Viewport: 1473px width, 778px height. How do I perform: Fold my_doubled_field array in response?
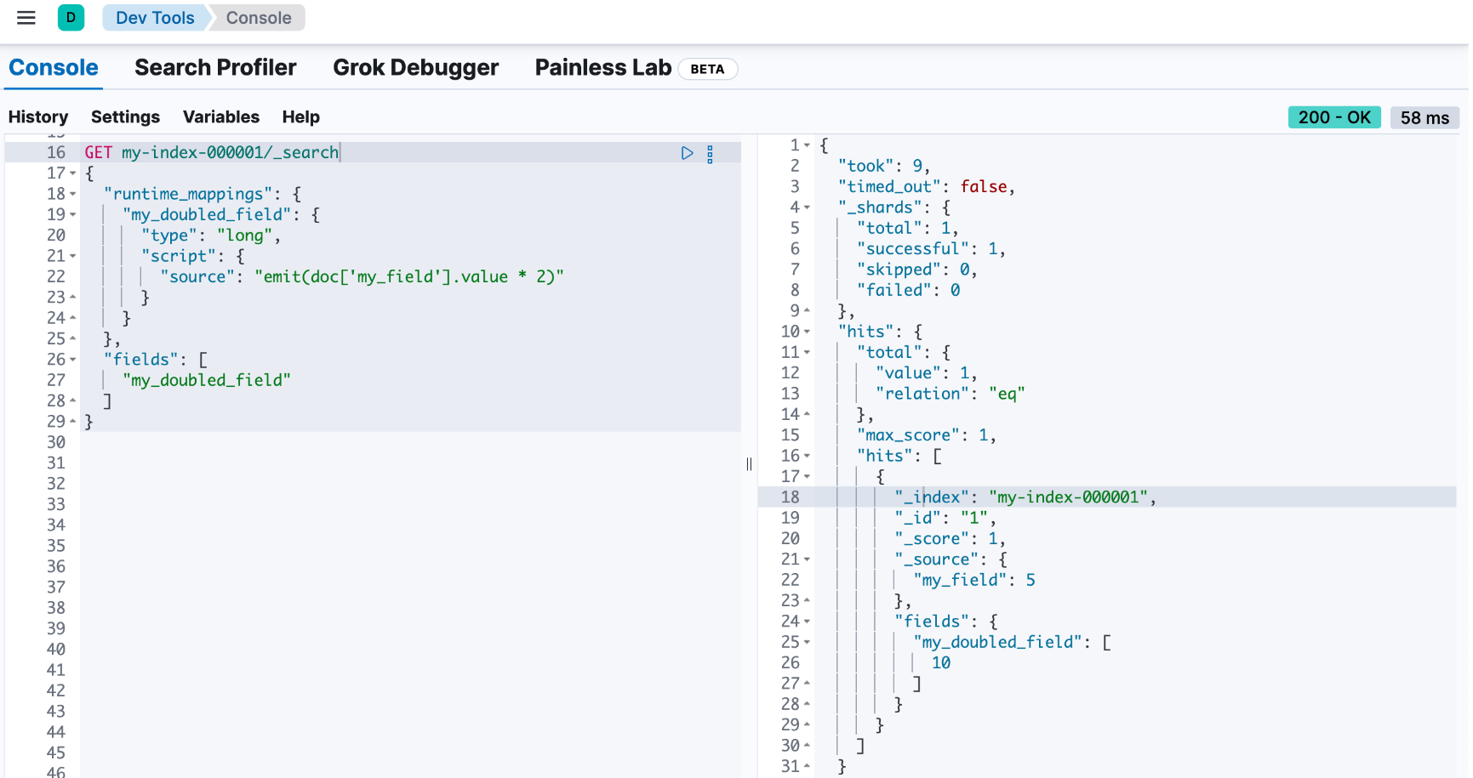click(x=807, y=642)
